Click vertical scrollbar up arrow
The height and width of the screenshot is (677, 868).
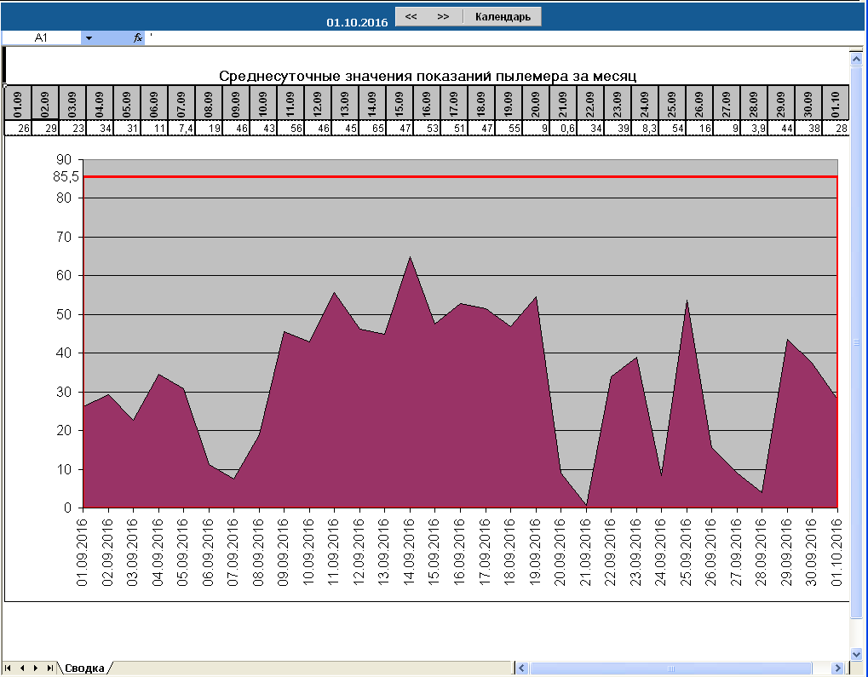click(858, 56)
